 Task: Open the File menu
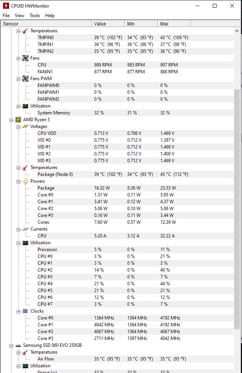click(6, 16)
